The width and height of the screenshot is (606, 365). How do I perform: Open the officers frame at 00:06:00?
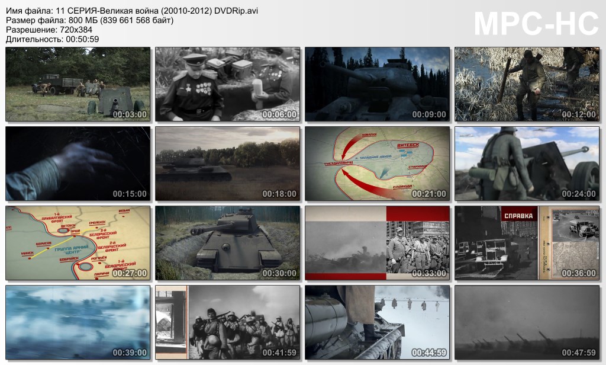pos(227,84)
